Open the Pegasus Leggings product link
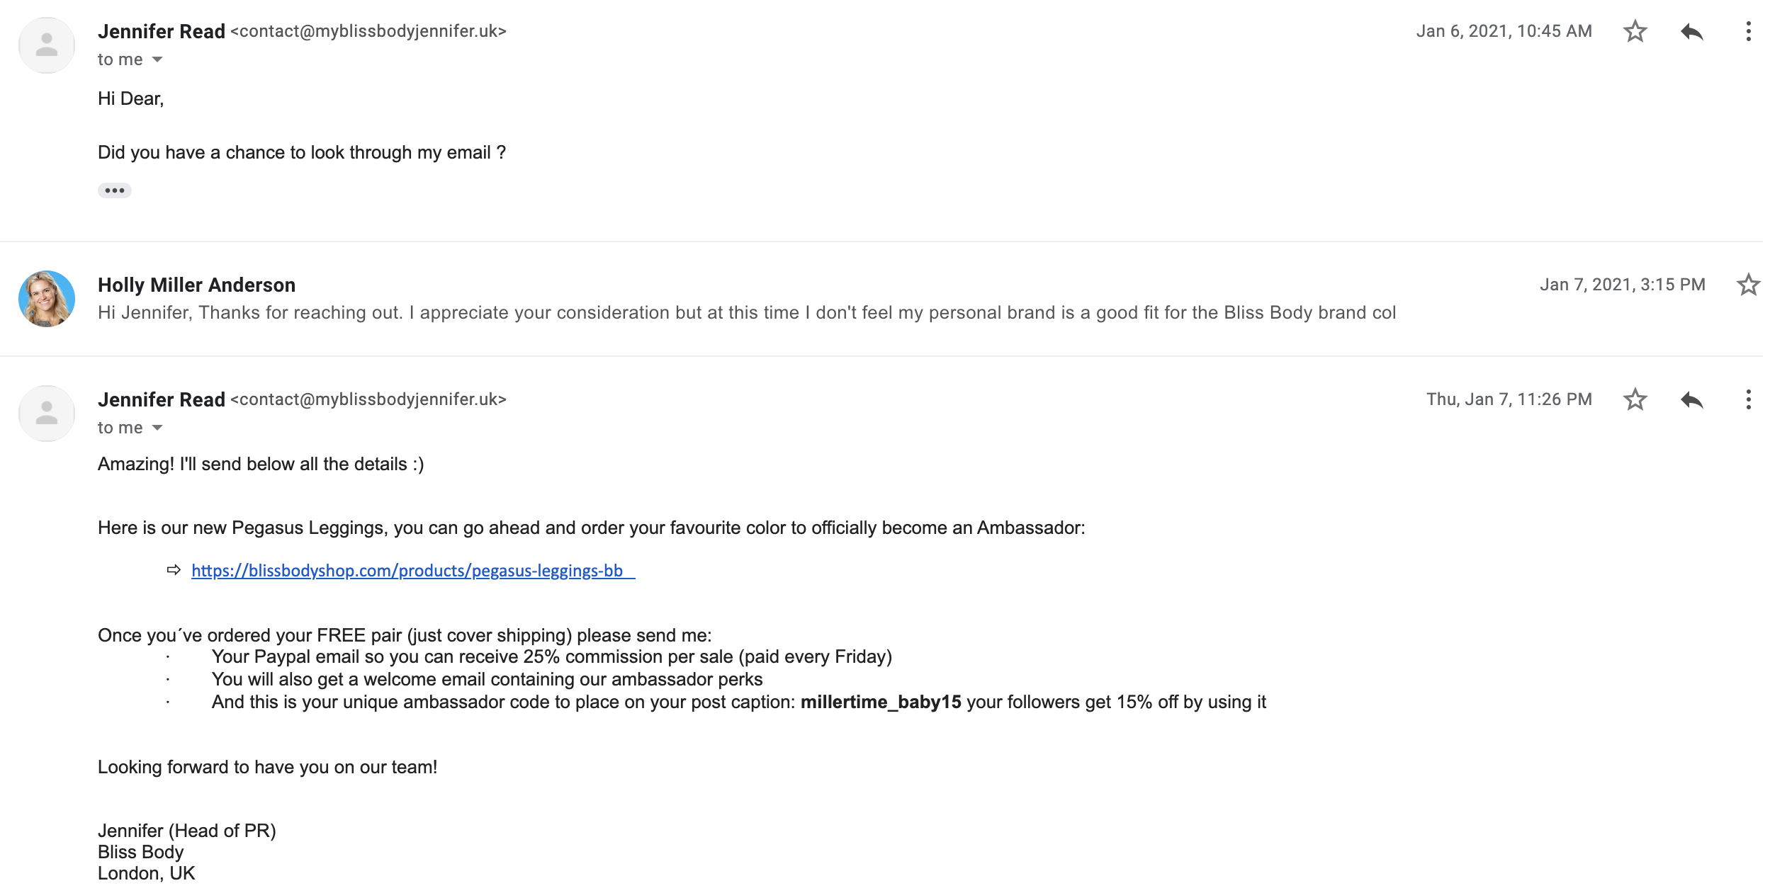 [x=407, y=571]
